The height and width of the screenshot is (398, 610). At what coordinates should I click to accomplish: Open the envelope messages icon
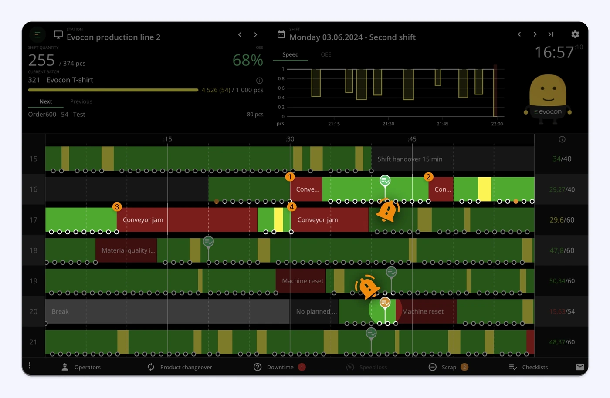pos(580,367)
